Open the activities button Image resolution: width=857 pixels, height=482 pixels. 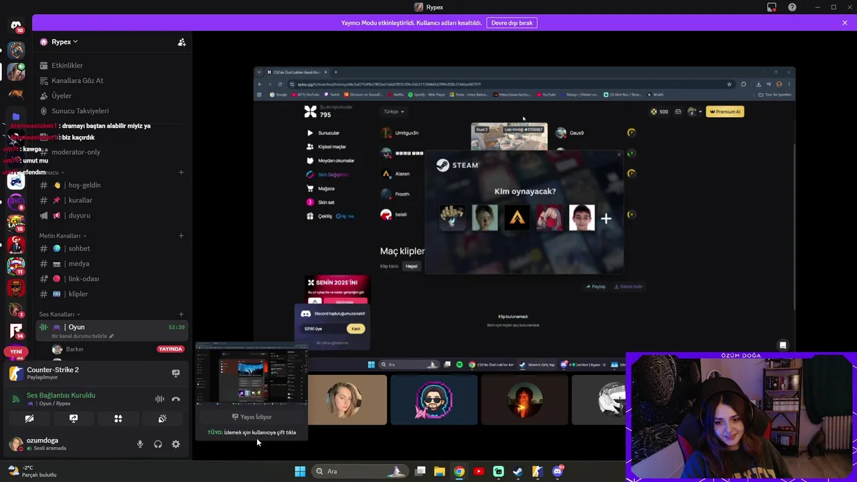(118, 418)
